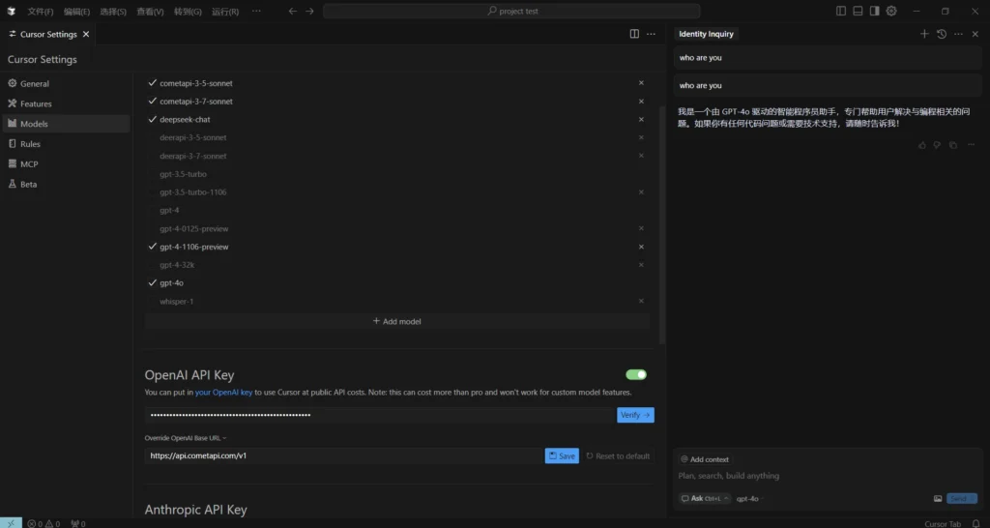Disable the gpt-4o model checkbox
The width and height of the screenshot is (990, 528).
[153, 283]
